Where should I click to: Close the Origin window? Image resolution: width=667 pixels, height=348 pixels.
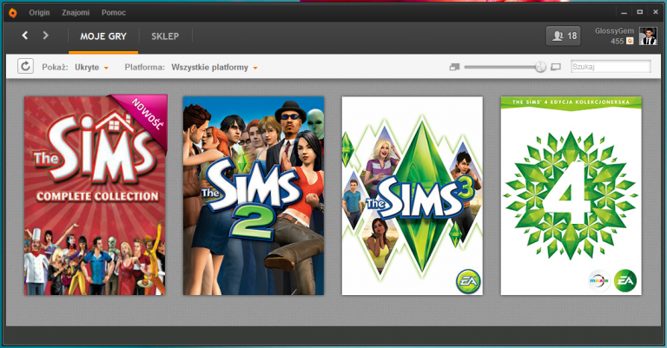pos(656,12)
